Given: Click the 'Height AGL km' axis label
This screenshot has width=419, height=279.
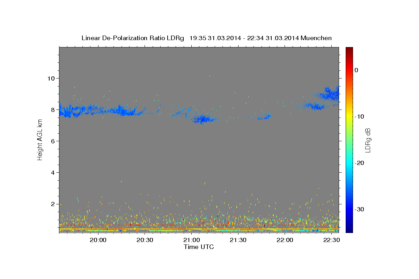Looking at the screenshot, I should (40, 140).
